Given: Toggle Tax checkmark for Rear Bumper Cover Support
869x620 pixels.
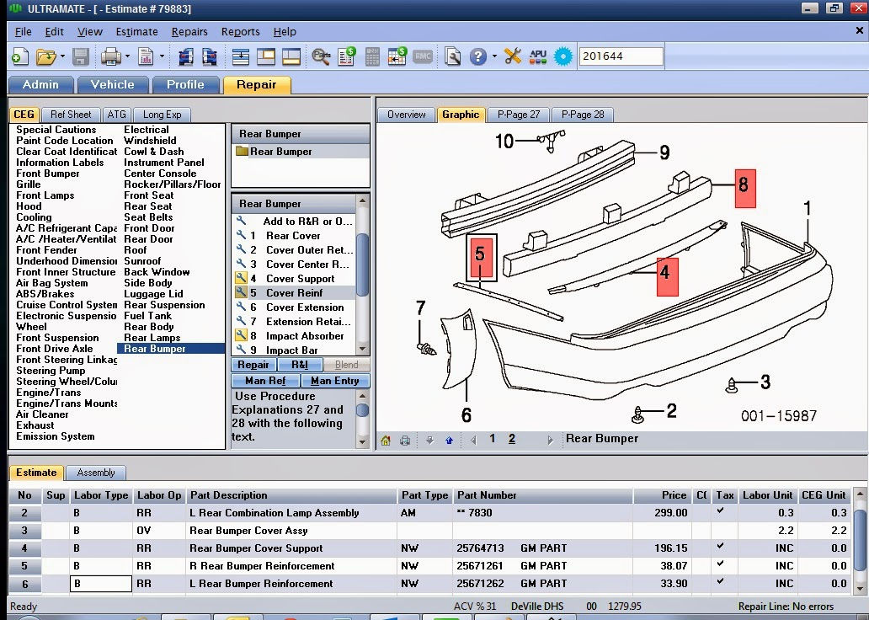Looking at the screenshot, I should [720, 546].
